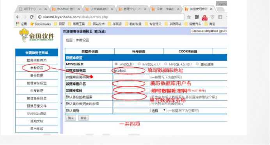Click the browser forward arrow
This screenshot has height=145, width=270.
click(25, 17)
